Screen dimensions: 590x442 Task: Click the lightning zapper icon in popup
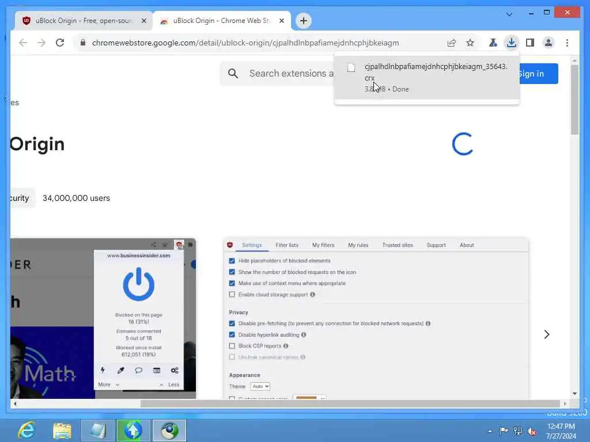103,370
